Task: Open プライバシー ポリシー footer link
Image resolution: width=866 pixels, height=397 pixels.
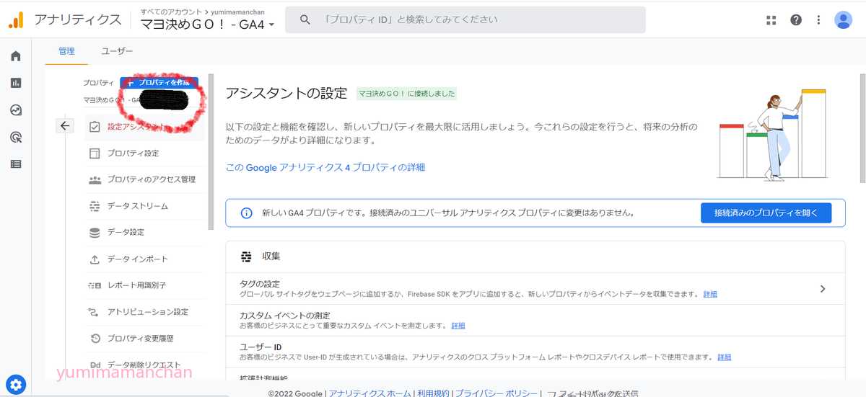Action: [x=497, y=393]
